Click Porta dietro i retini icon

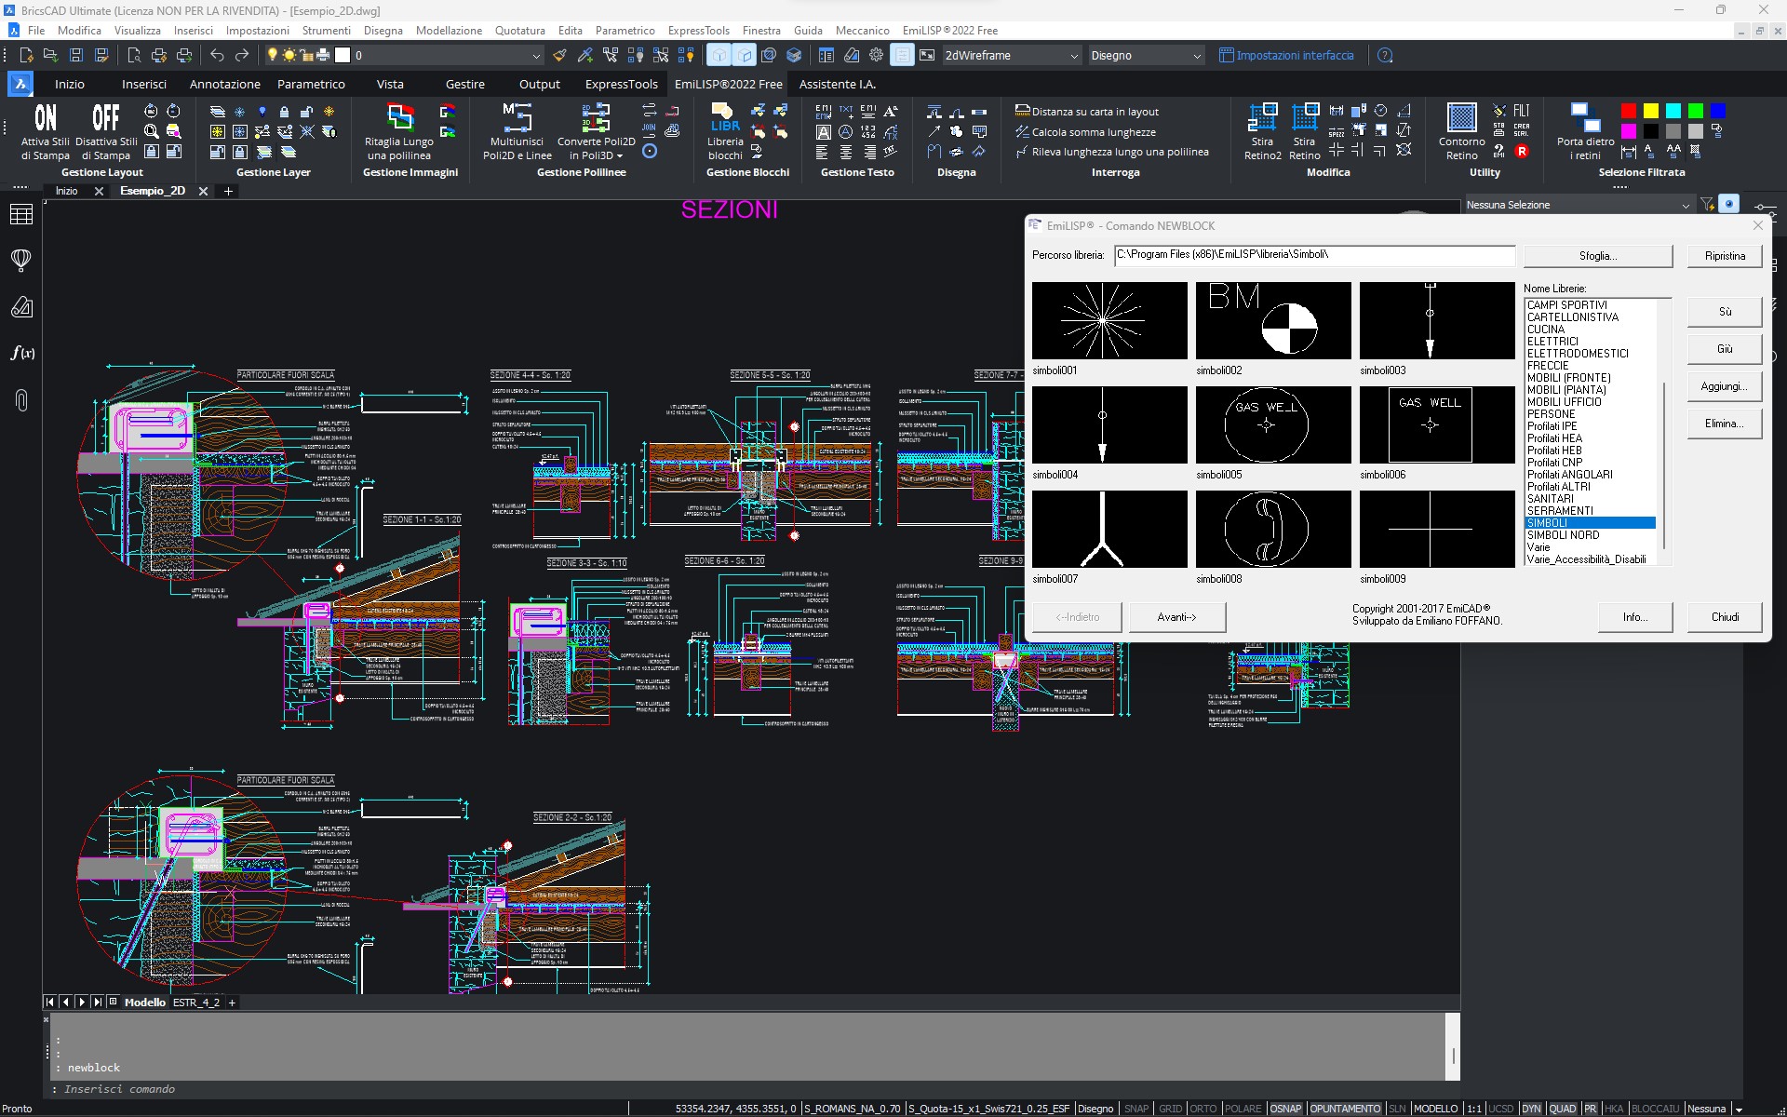[x=1585, y=119]
